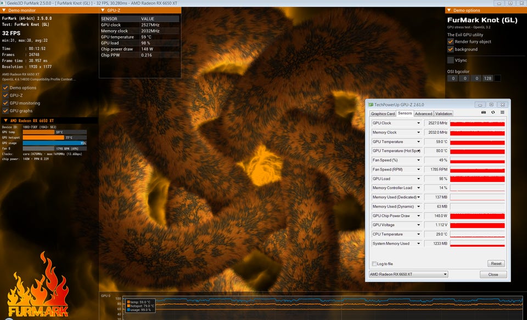Open the AMD Radeon RX 6650 XT device selector
This screenshot has height=320, width=527.
(x=408, y=275)
